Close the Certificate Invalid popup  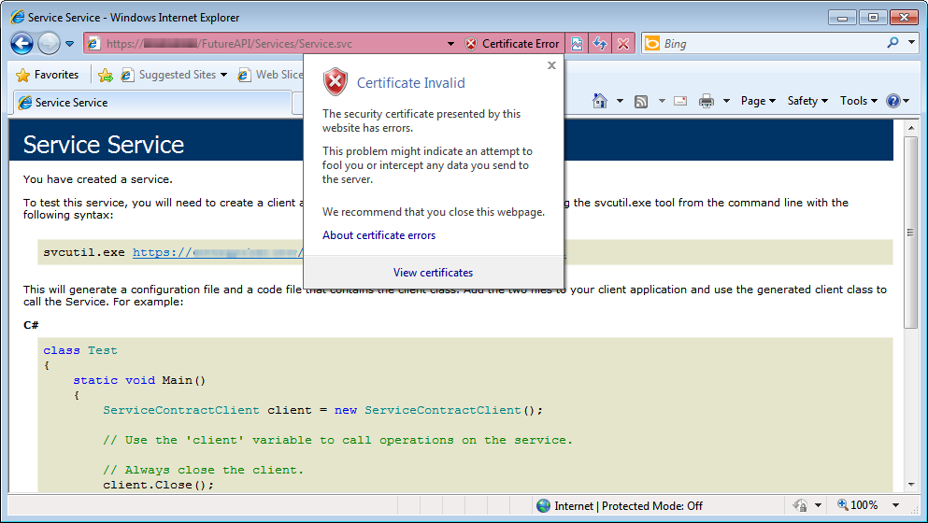pyautogui.click(x=551, y=65)
